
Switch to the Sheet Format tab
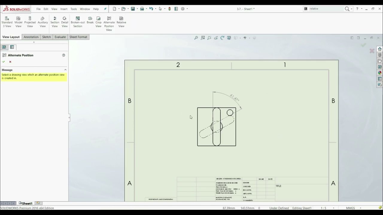point(78,37)
